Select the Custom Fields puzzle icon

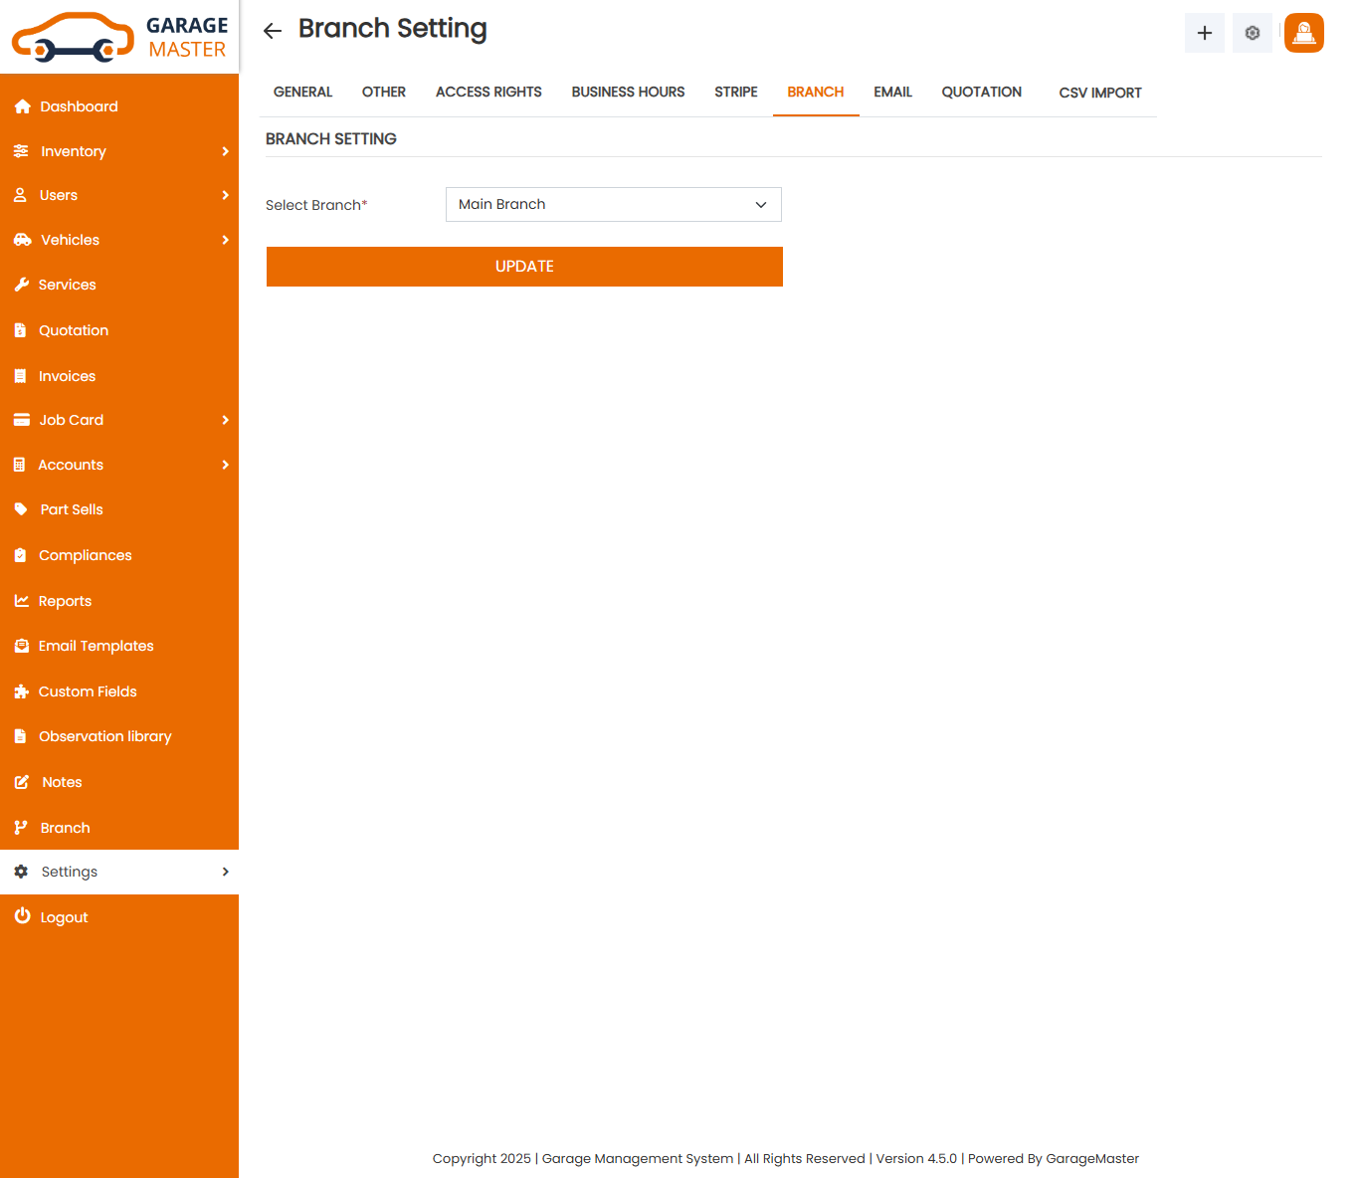pyautogui.click(x=22, y=690)
